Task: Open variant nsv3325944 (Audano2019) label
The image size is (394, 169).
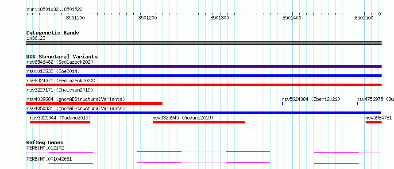Action: (60, 118)
